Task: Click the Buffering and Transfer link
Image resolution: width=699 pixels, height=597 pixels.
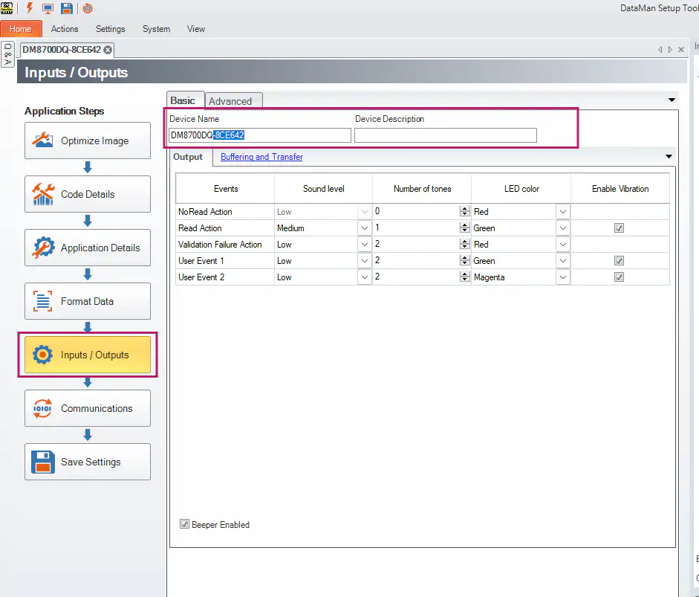Action: [261, 157]
